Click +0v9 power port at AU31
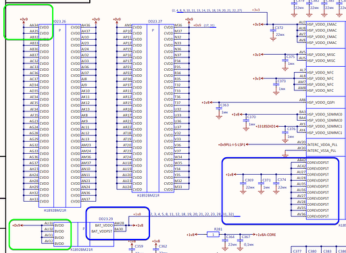The image size is (346, 253). [18, 225]
